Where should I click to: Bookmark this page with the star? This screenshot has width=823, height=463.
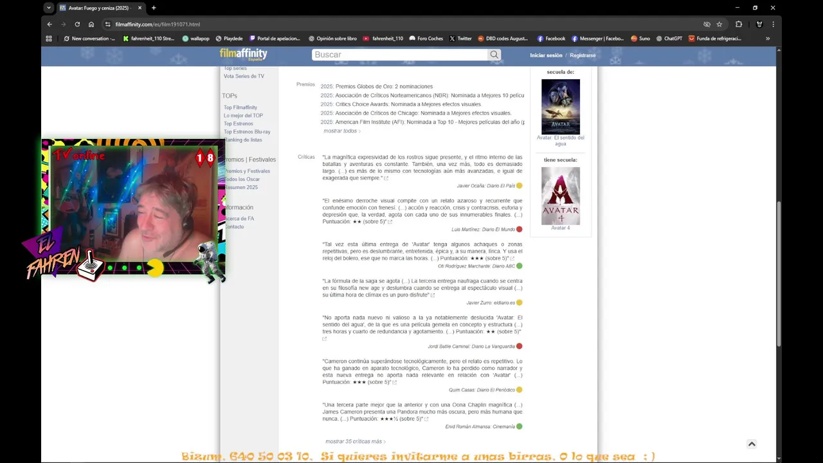pos(719,24)
